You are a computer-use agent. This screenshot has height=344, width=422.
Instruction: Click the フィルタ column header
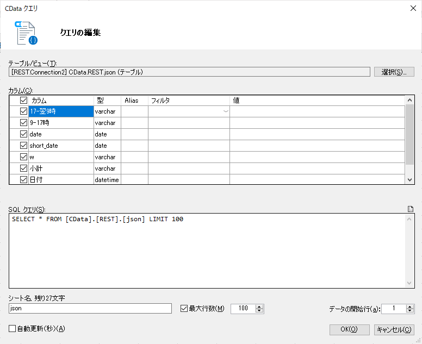pyautogui.click(x=189, y=101)
